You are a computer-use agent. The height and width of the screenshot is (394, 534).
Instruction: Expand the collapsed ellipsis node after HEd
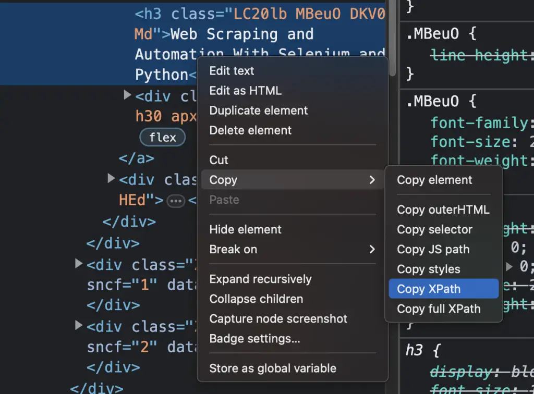click(x=176, y=201)
